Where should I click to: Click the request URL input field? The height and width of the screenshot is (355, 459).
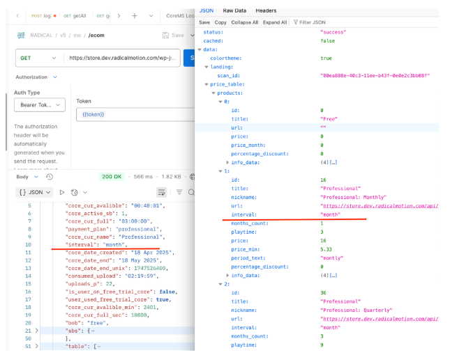click(122, 58)
